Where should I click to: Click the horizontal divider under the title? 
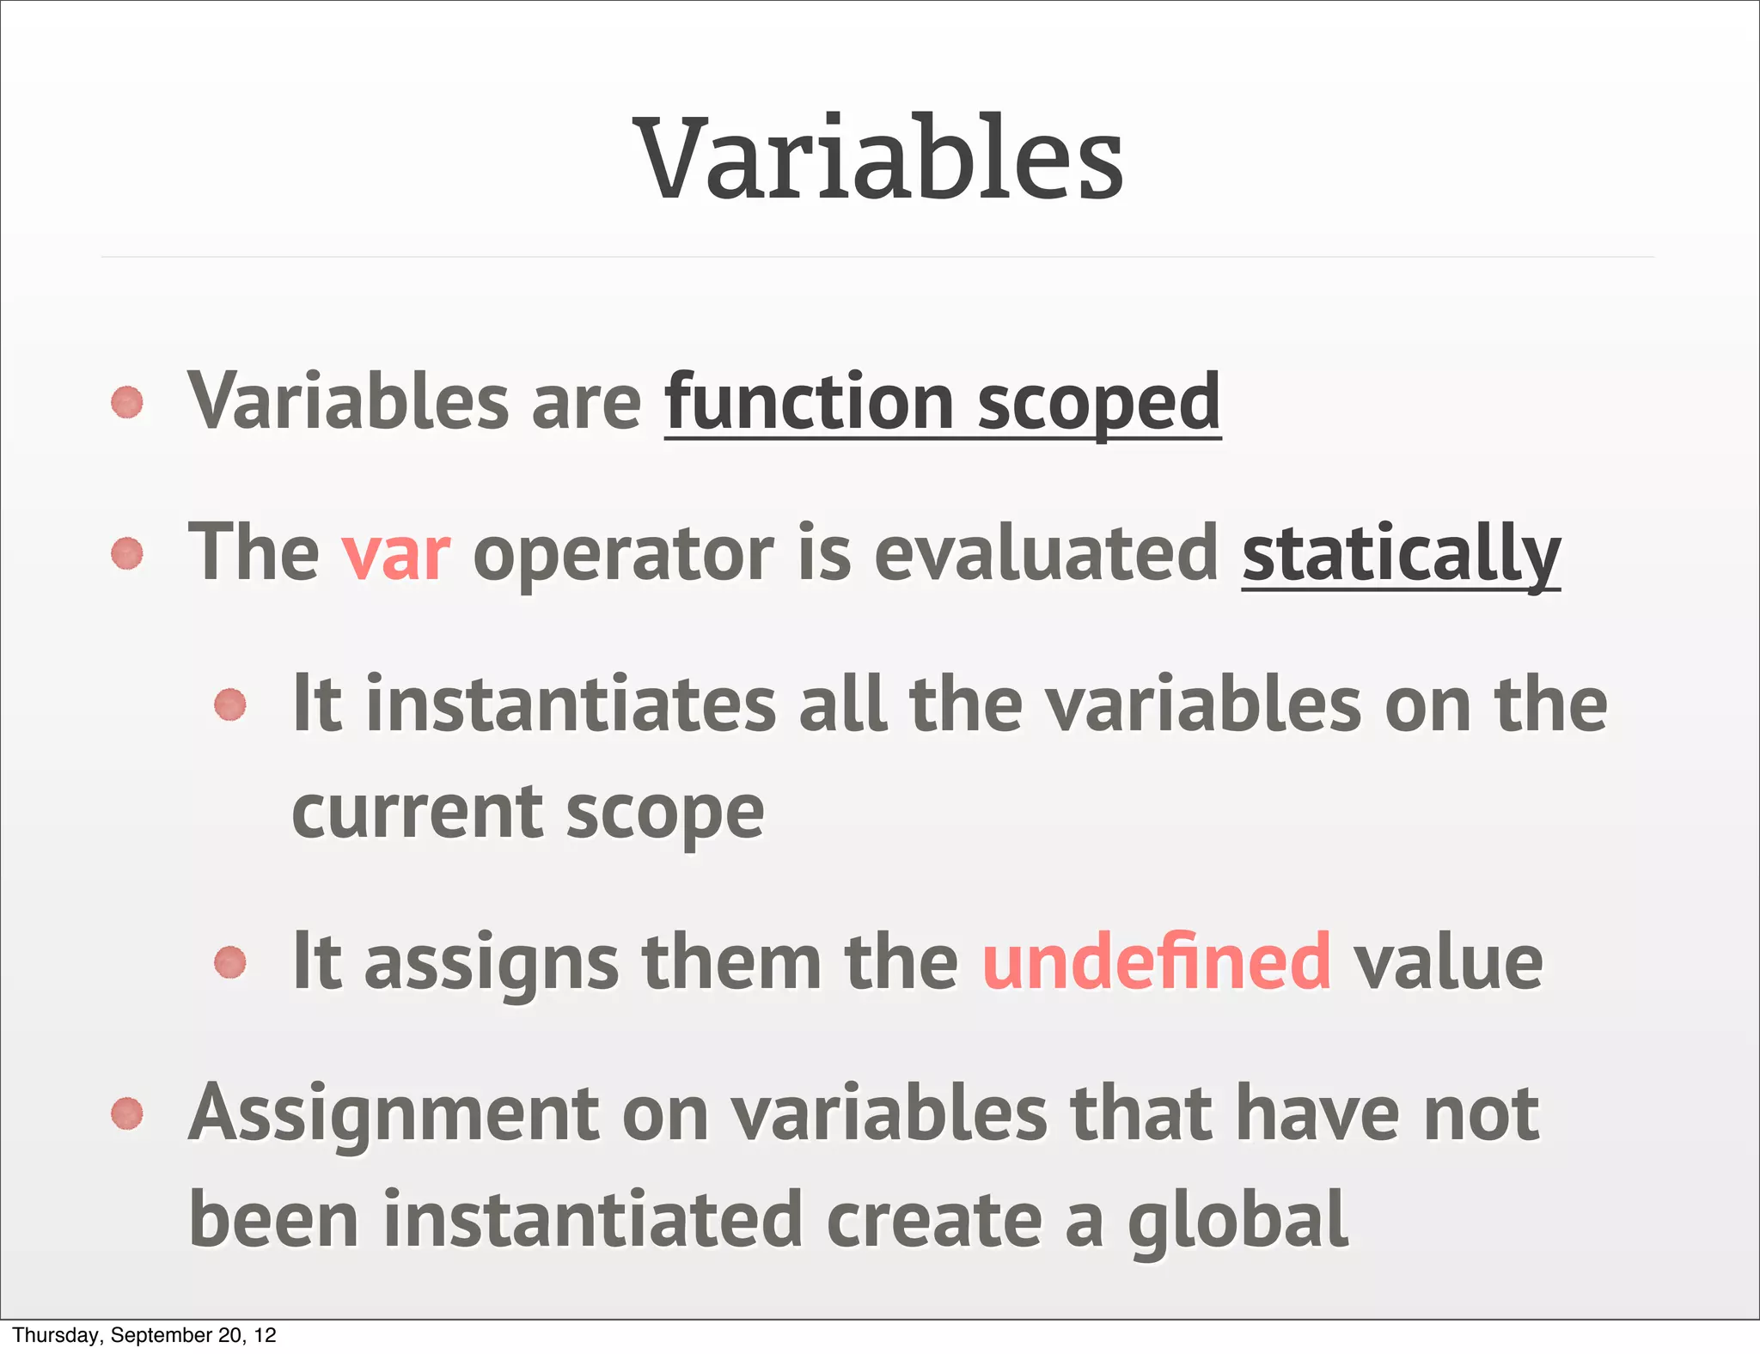(x=877, y=257)
